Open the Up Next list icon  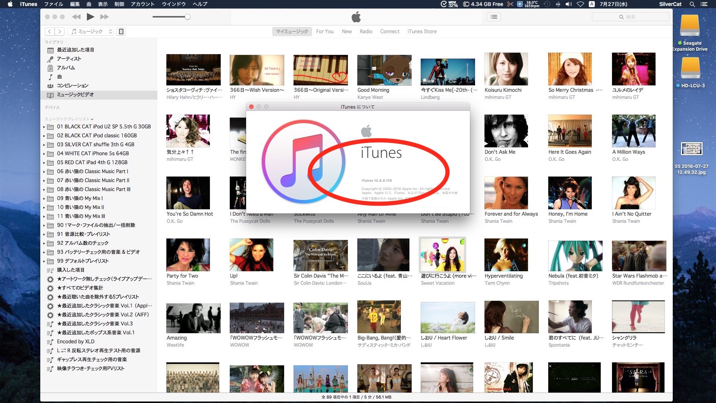point(494,17)
